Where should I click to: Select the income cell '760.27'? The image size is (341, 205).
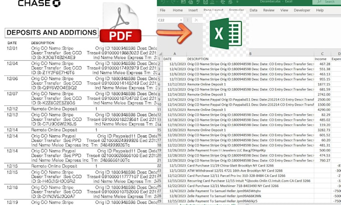point(322,160)
